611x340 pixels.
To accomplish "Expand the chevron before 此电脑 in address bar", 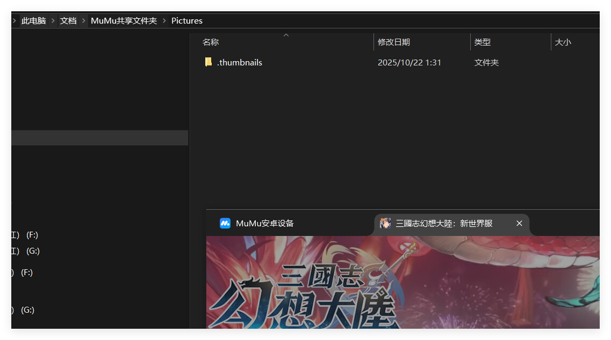I will click(14, 21).
